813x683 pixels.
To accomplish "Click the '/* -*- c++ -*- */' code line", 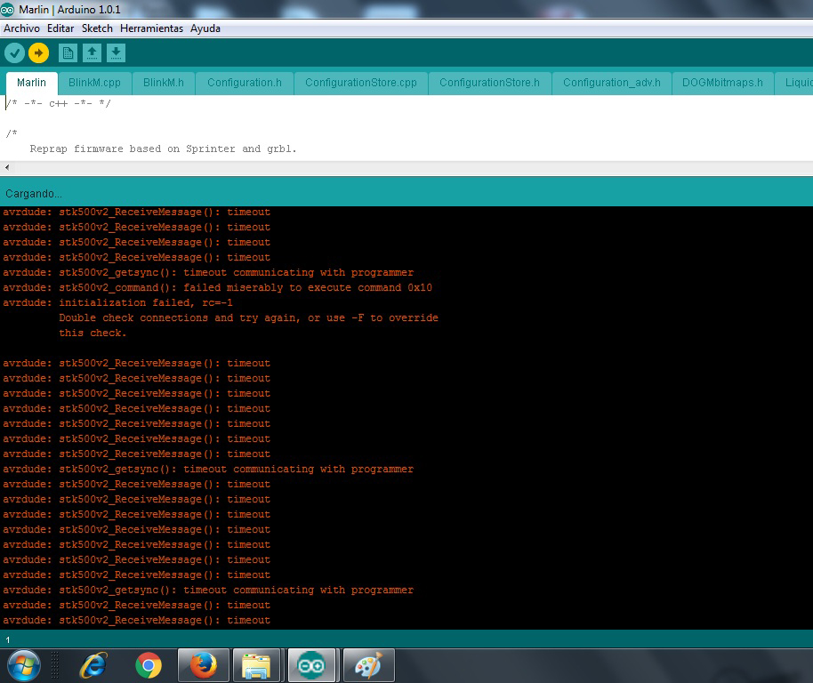I will [58, 104].
